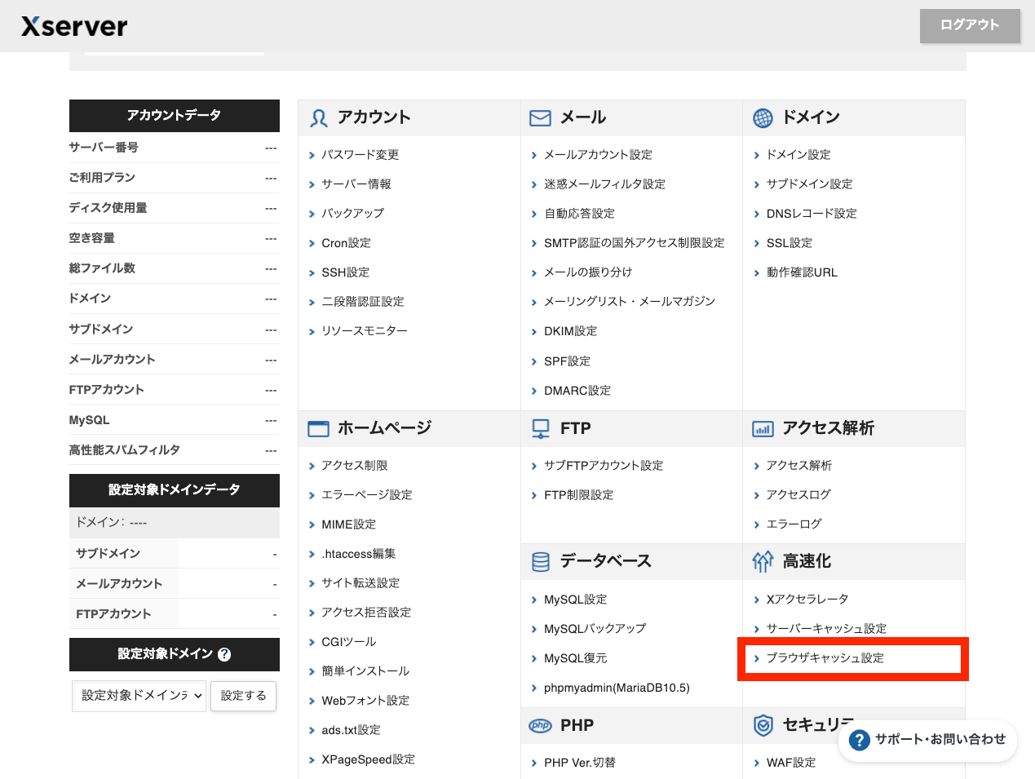Open エラーページ設定

(366, 495)
